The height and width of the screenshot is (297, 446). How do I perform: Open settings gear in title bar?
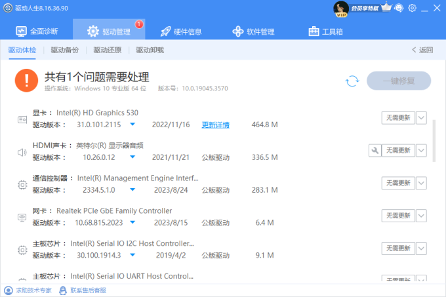[412, 8]
